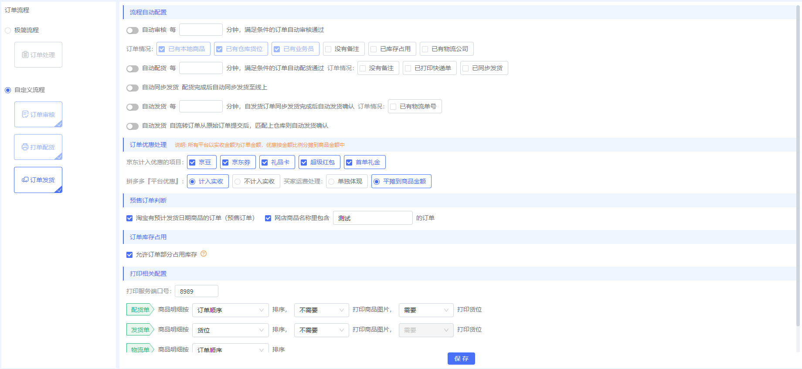The width and height of the screenshot is (802, 369).
Task: Open help icon beside 允许订单部分占用库存
Action: 204,254
